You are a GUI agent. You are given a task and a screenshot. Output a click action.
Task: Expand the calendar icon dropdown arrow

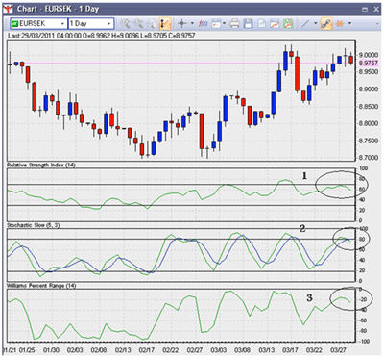click(225, 24)
